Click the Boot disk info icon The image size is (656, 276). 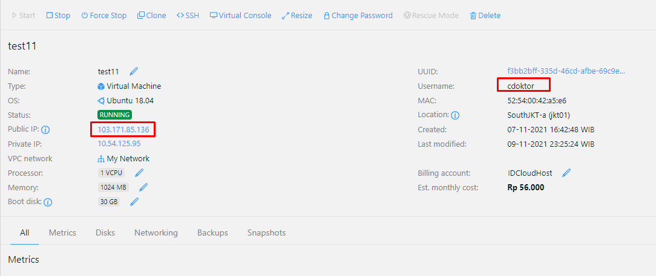pos(48,202)
